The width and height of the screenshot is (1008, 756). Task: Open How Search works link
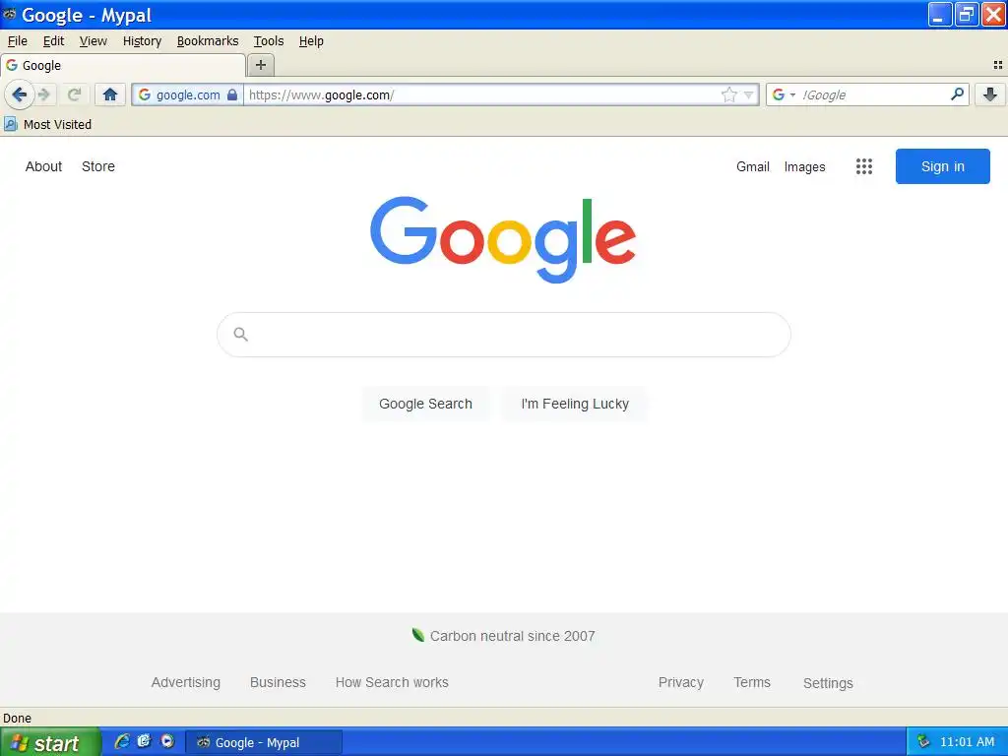click(392, 682)
